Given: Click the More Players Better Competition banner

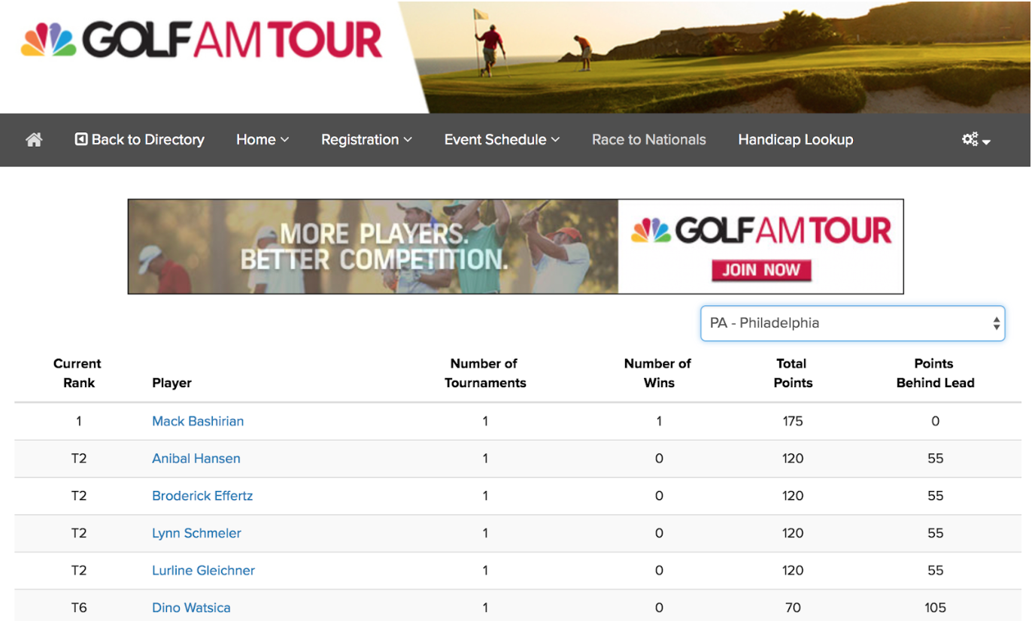Looking at the screenshot, I should (515, 247).
